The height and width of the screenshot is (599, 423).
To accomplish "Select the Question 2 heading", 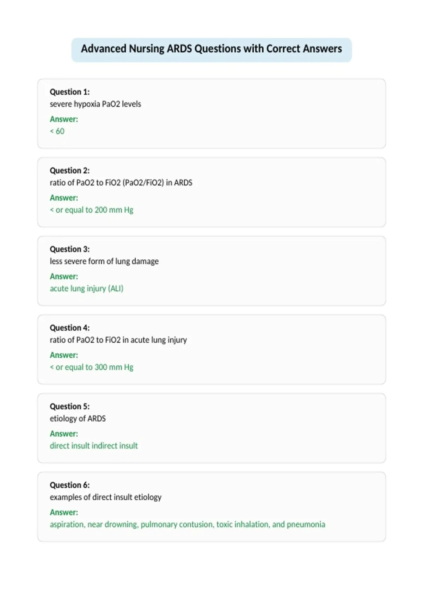I will click(x=70, y=171).
